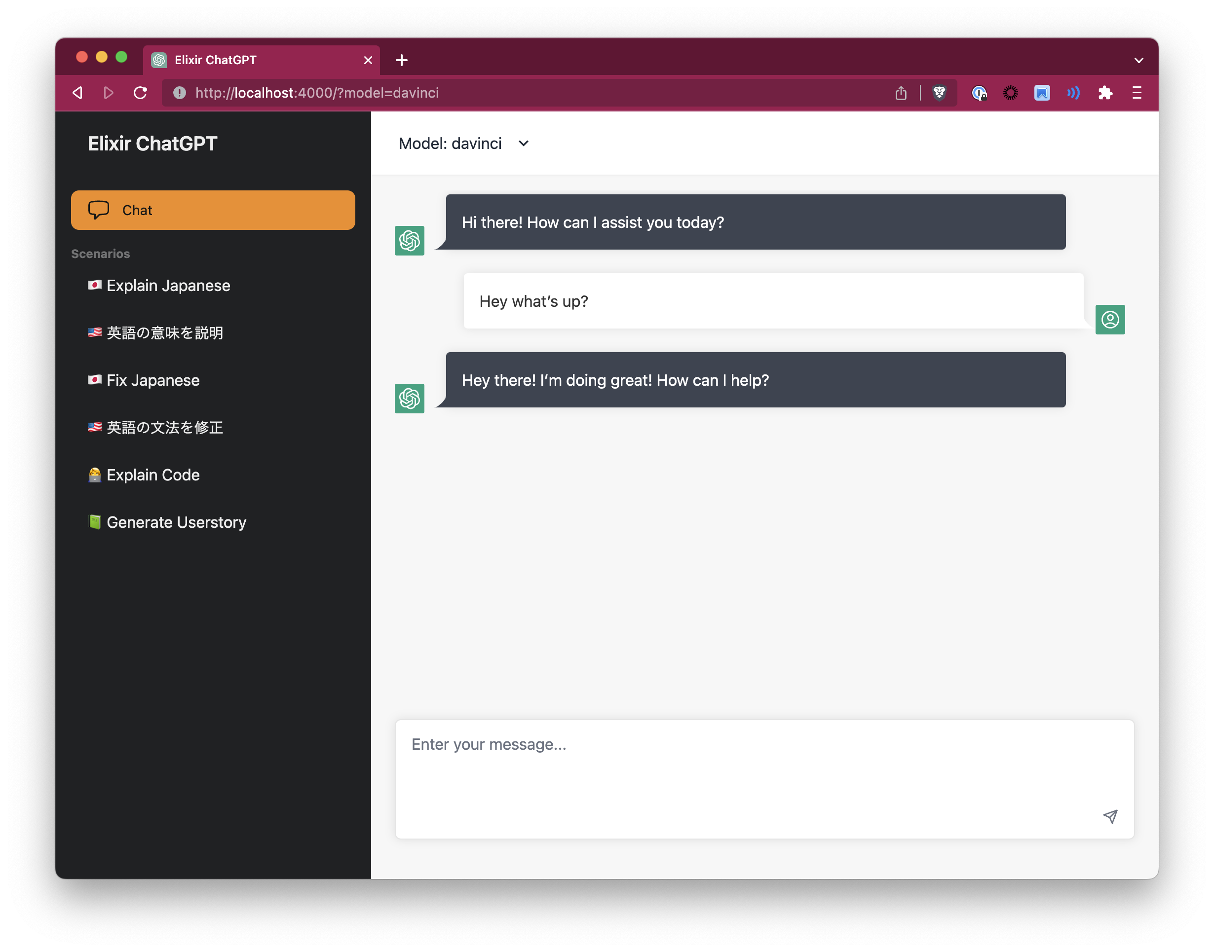Click the reload page icon
Screen dimensions: 1214x952
pyautogui.click(x=141, y=93)
